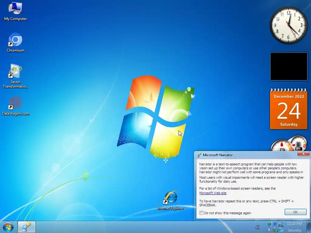Select the Seven Transformation shortcut icon
This screenshot has height=233, width=311.
click(15, 76)
